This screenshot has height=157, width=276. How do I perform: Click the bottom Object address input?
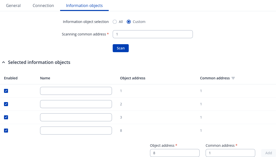coord(175,153)
